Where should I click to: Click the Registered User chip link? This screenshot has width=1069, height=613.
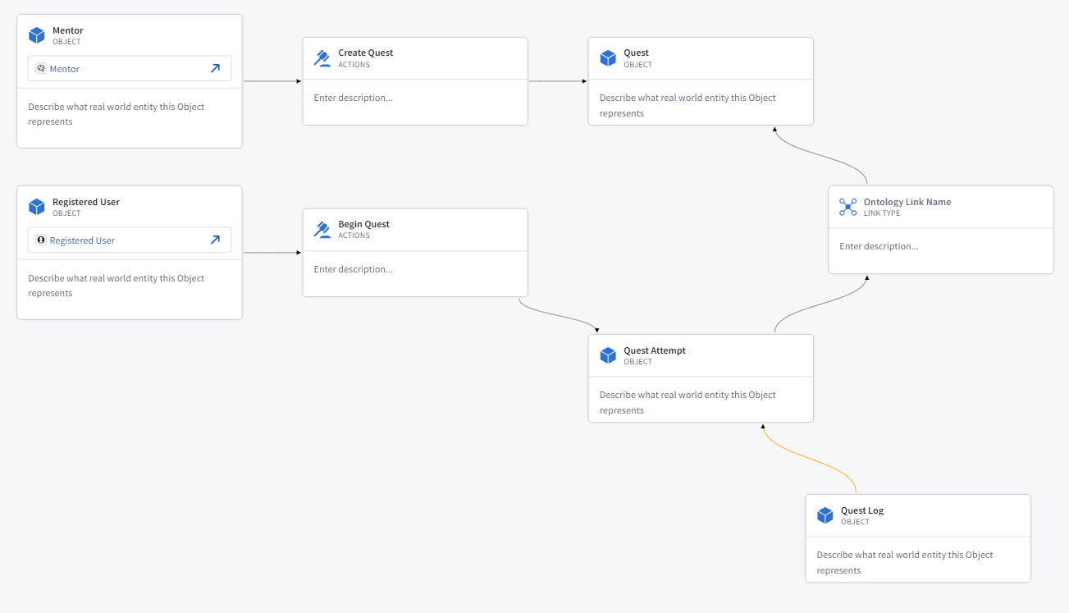point(82,240)
